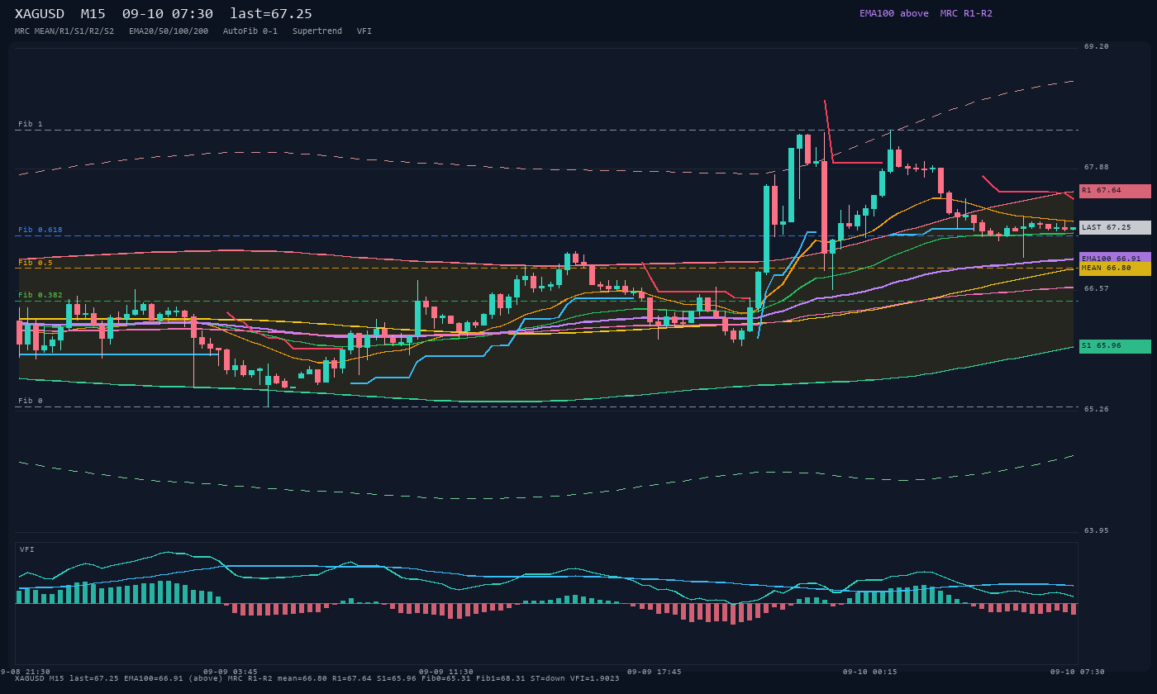Click the EMA100 66.91 price tag
The image size is (1157, 694).
point(1115,258)
